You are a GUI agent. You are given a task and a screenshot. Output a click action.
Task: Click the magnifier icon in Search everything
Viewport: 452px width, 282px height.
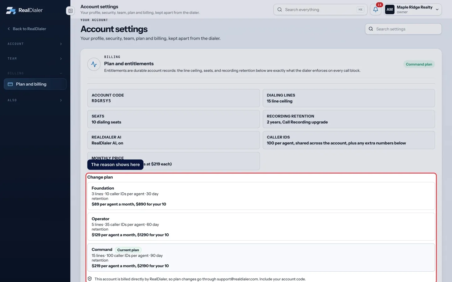tap(280, 10)
